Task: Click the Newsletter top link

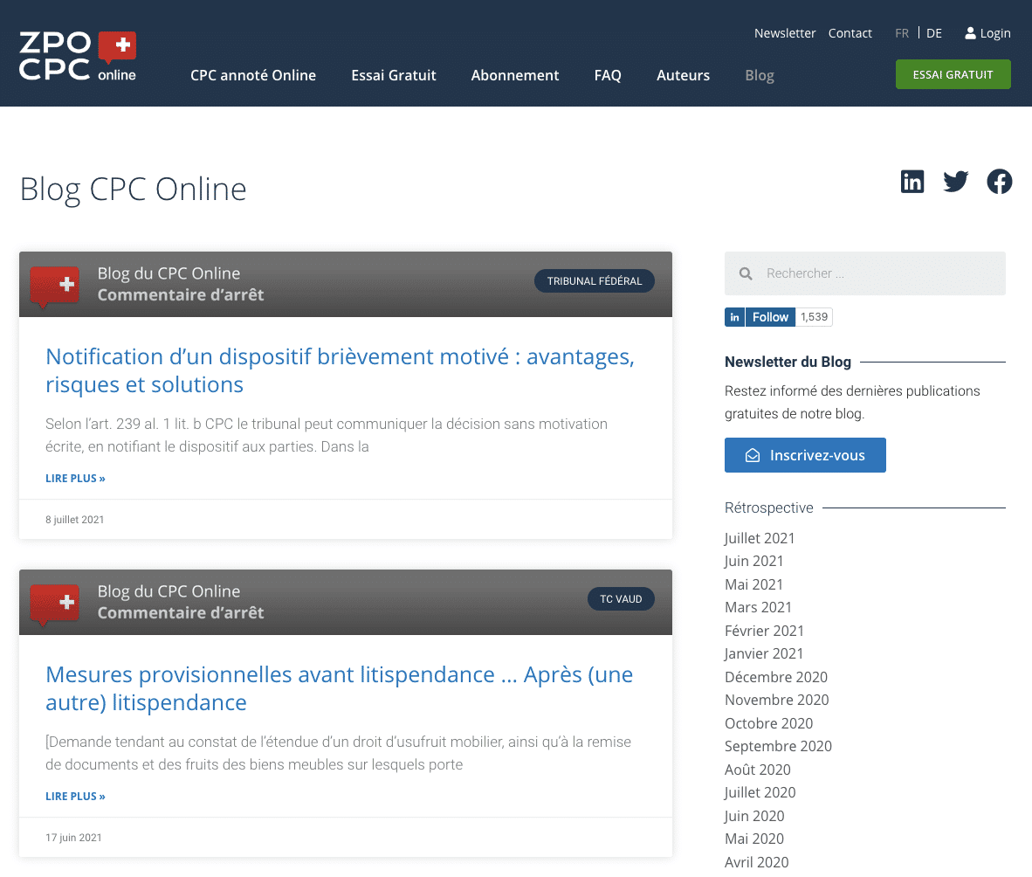Action: pos(785,33)
